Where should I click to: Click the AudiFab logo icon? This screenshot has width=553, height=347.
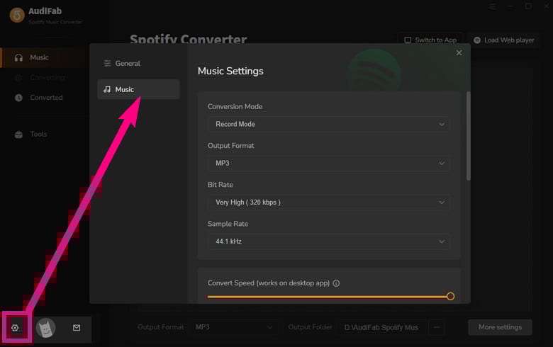(x=17, y=15)
